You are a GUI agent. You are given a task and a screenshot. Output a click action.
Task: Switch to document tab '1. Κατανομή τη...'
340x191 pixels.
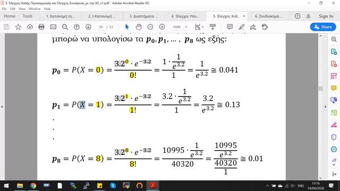pos(60,16)
